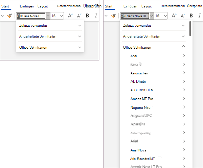Click the font list scrollbar thumb
203x168 pixels.
point(190,29)
